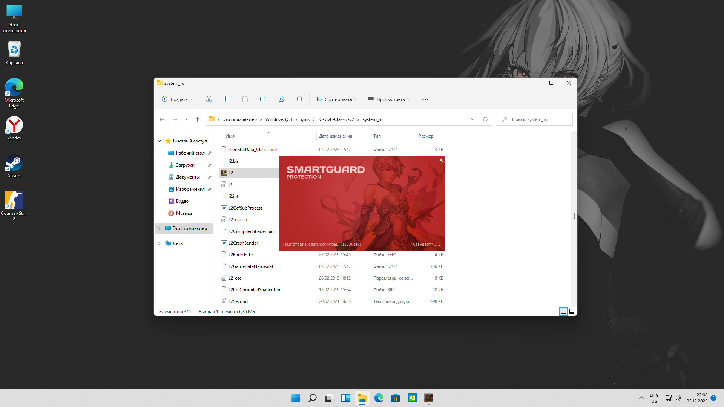Screen dimensions: 724x407
Task: Switch to large thumbnails view in status bar
Action: click(572, 312)
